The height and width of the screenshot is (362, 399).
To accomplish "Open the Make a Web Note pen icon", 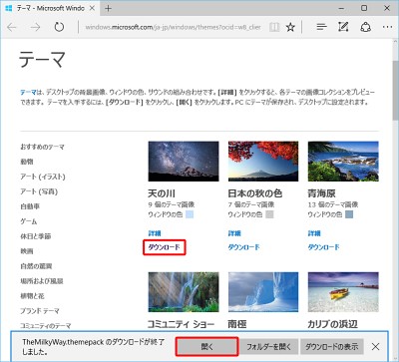I will [x=343, y=27].
